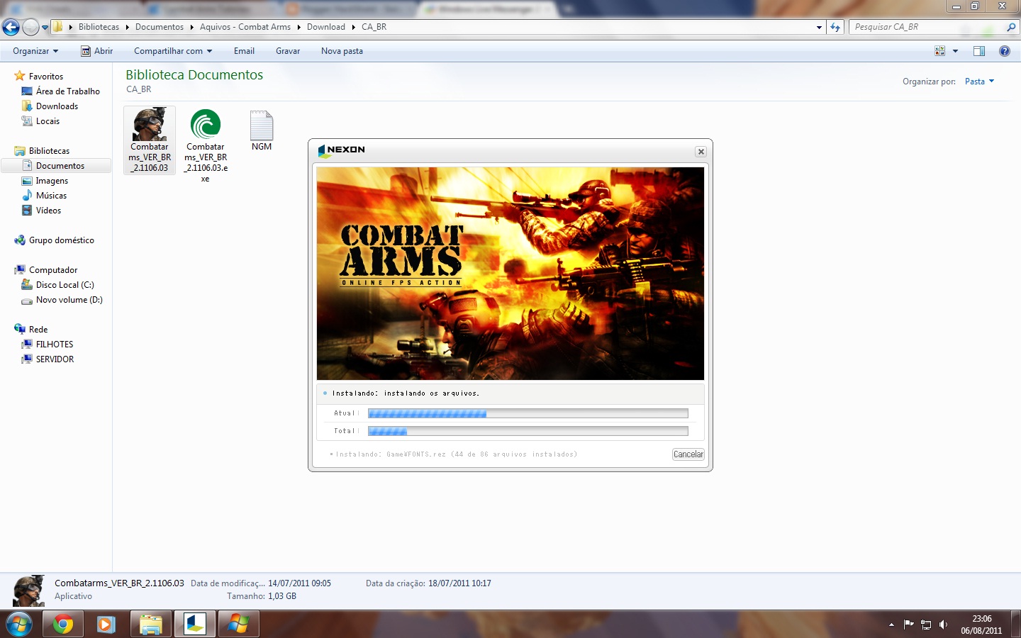Launch Google Chrome from the taskbar
This screenshot has height=638, width=1021.
[x=62, y=624]
